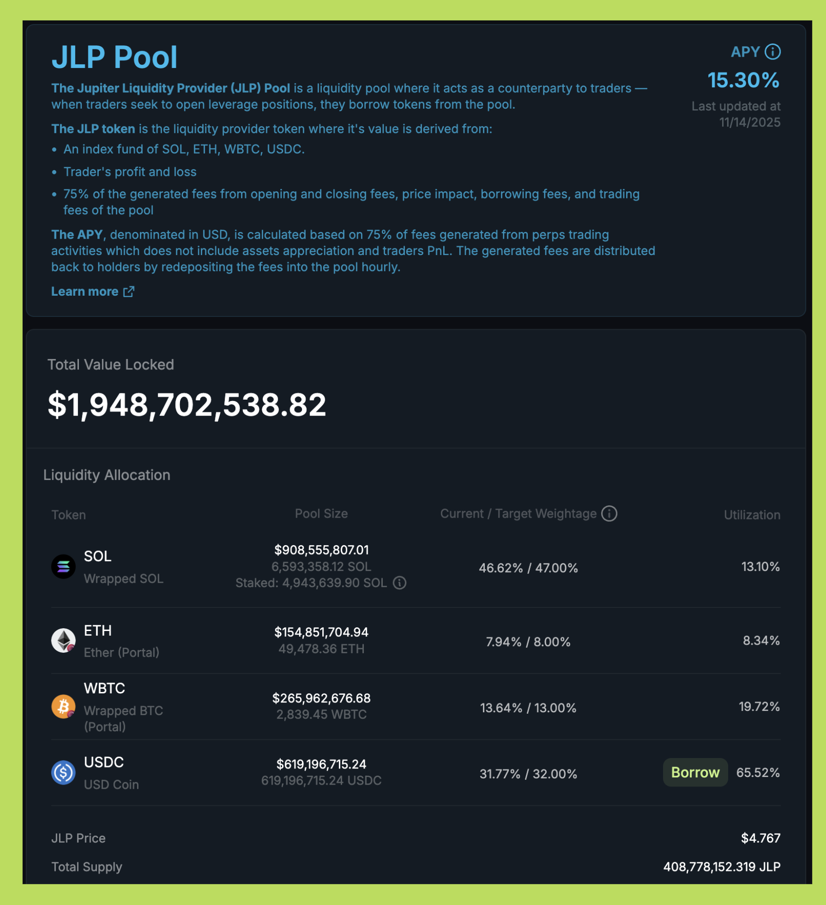Open the Current/Target Weightage info icon

pyautogui.click(x=610, y=513)
